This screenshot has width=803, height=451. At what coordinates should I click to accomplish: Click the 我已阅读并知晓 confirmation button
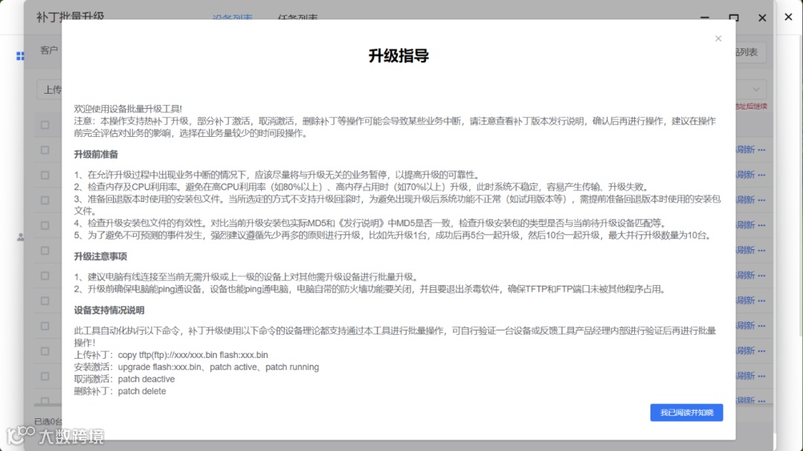point(686,412)
